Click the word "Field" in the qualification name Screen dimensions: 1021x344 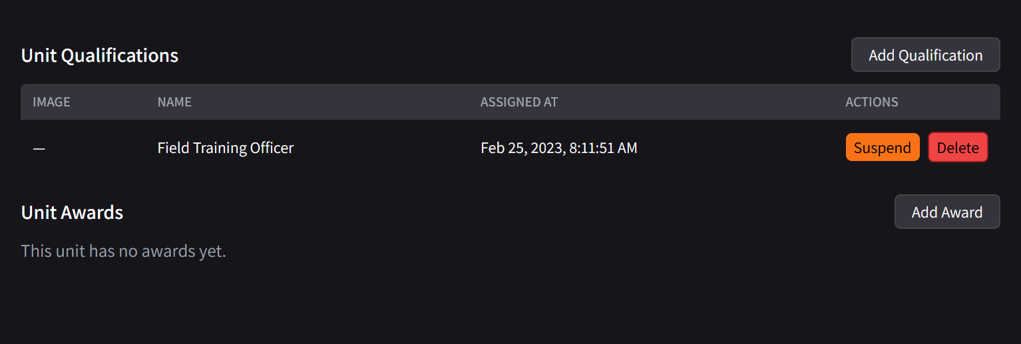click(x=172, y=148)
